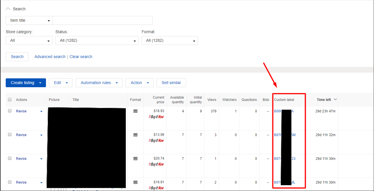Click the Buy It Now logo under $18.93
374x191 pixels.
(156, 117)
